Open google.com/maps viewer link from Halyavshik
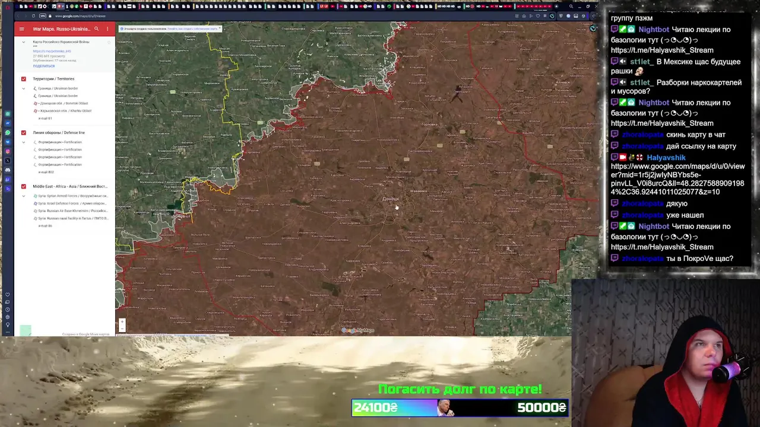This screenshot has height=427, width=760. 677,179
